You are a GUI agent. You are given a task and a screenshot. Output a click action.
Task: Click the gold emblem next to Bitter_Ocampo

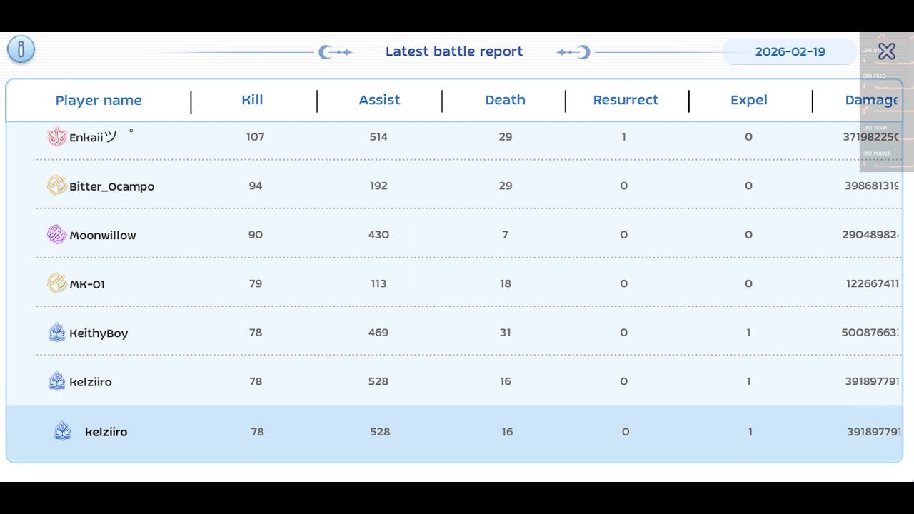point(56,186)
